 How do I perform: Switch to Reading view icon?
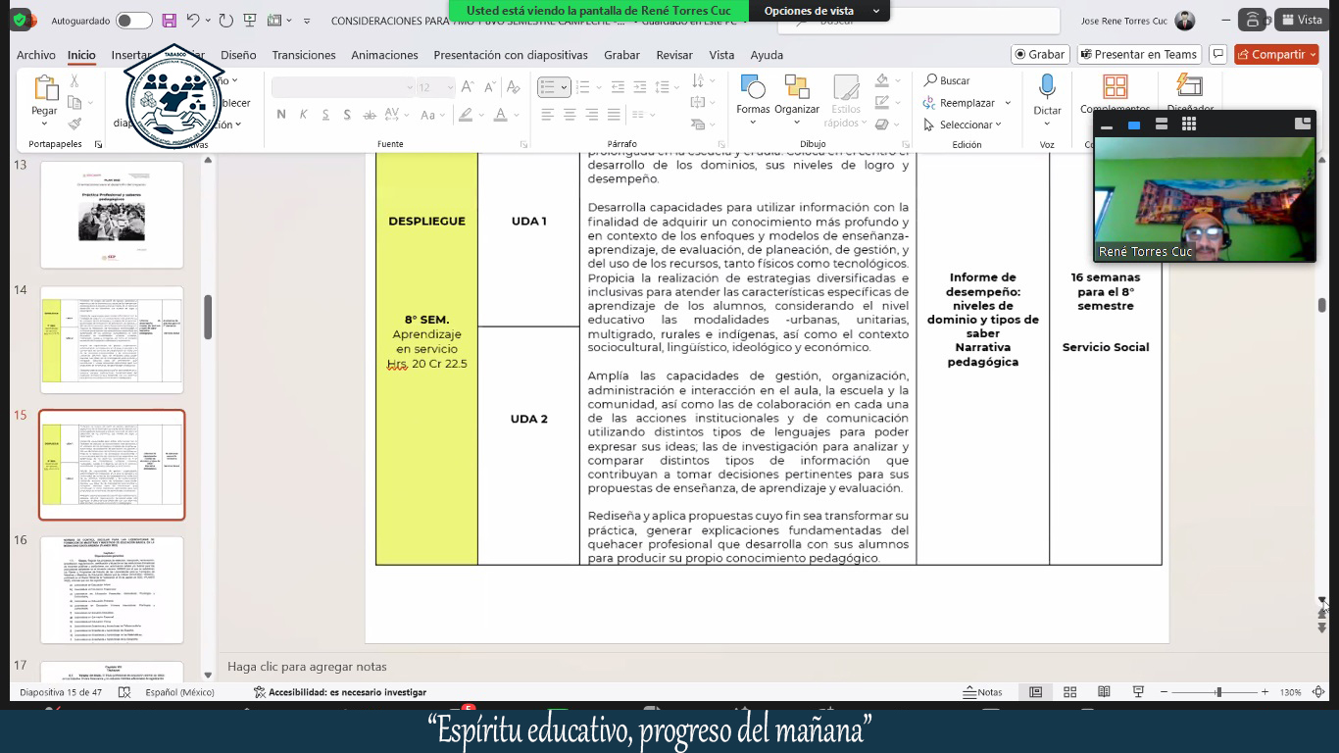click(1104, 692)
